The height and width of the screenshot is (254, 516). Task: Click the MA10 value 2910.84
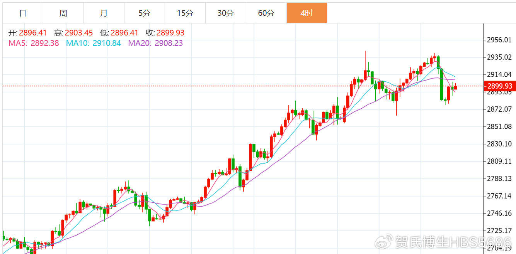(107, 43)
